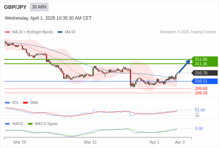Click the 30 MIN timeframe badge
The height and width of the screenshot is (148, 219).
39,7
